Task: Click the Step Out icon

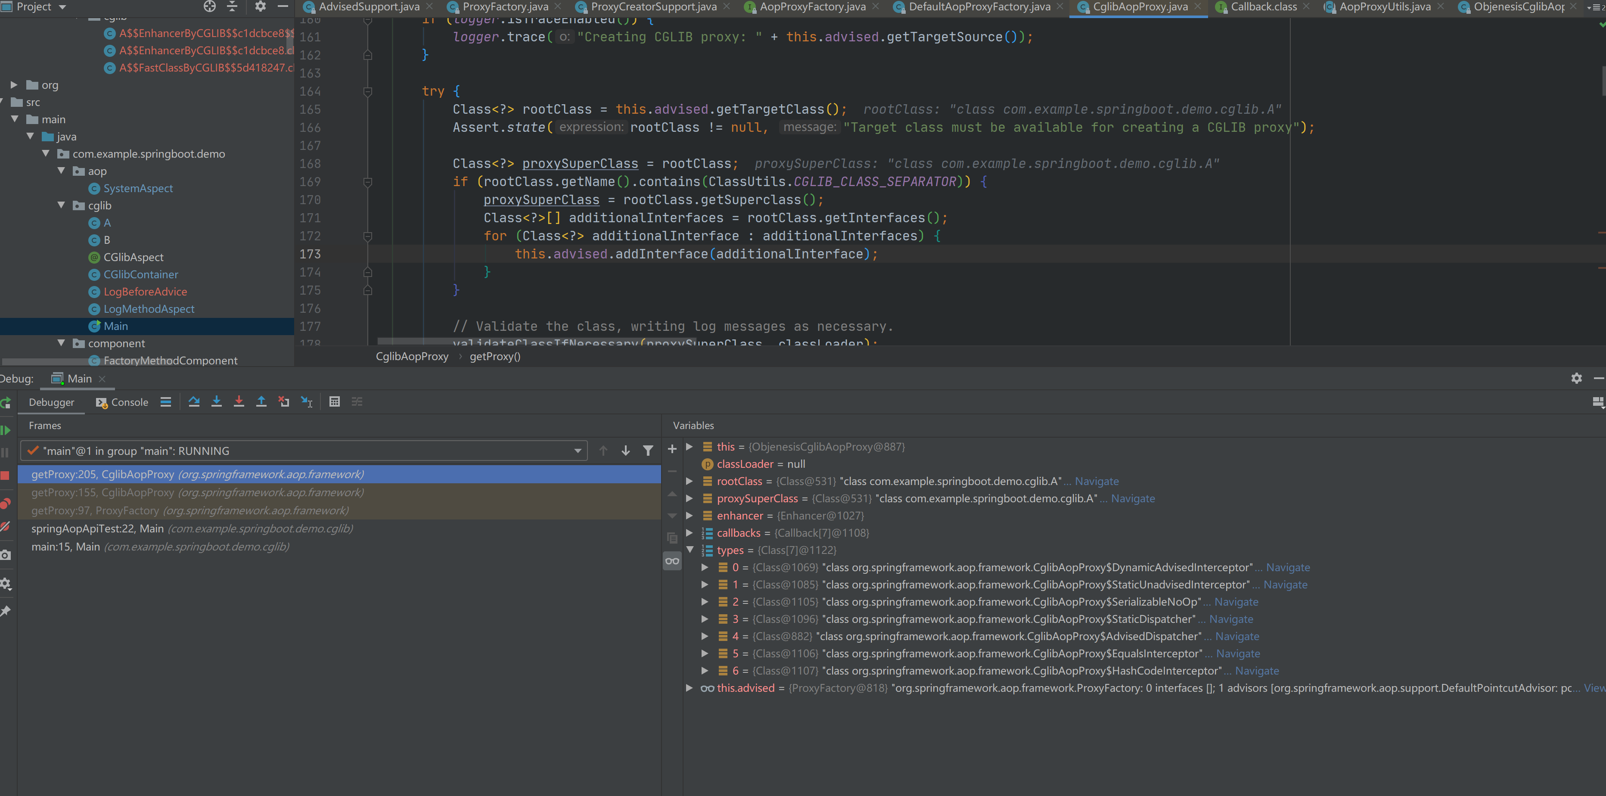Action: (261, 401)
